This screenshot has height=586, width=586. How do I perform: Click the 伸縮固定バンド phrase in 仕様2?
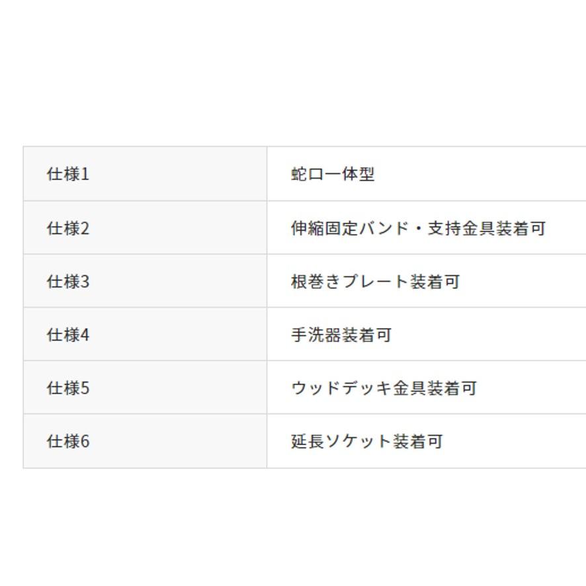[x=350, y=228]
